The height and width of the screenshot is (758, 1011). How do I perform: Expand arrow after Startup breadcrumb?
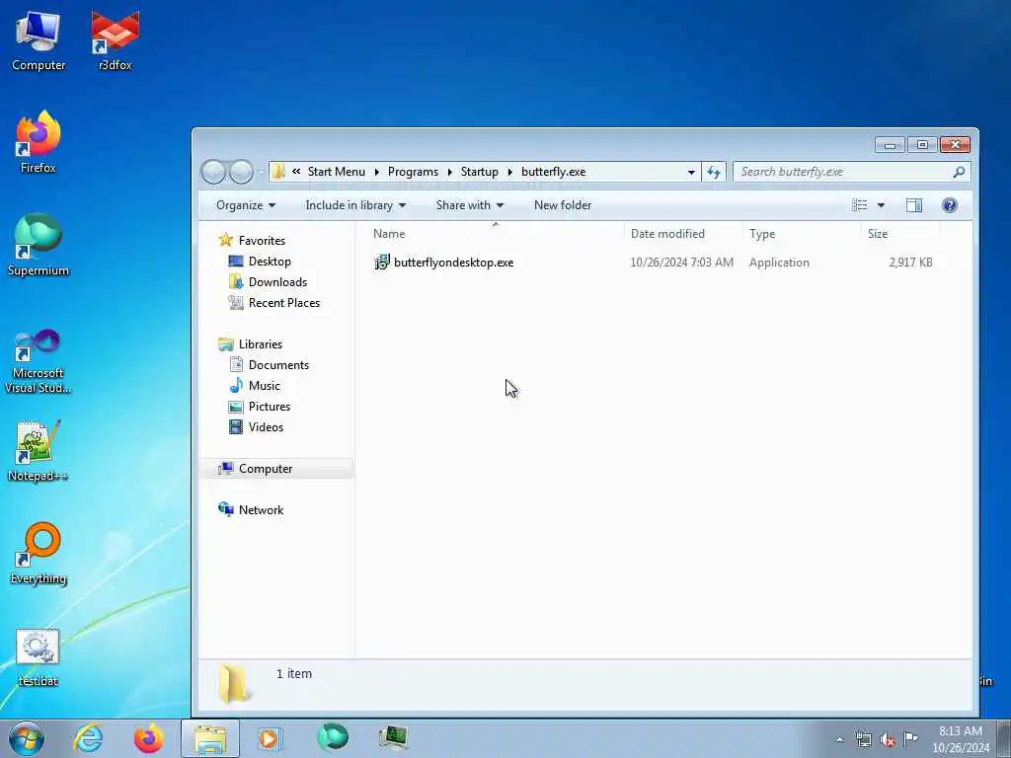coord(509,172)
